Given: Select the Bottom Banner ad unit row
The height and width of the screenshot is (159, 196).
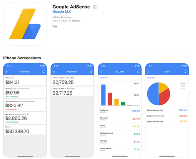Looking at the screenshot, I should [120, 149].
